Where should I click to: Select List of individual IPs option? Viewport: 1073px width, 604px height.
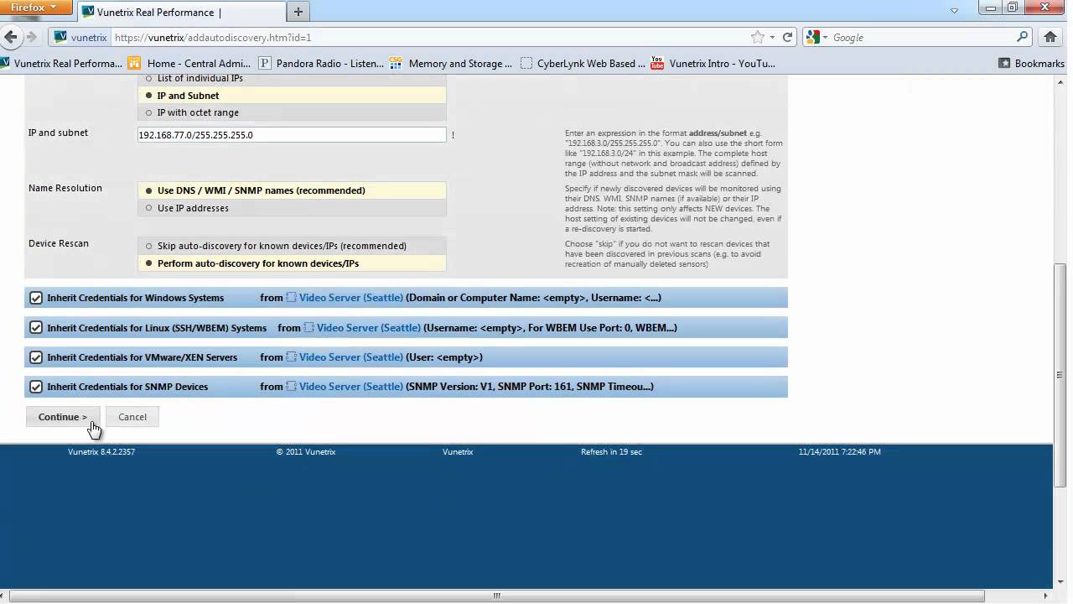[292, 78]
